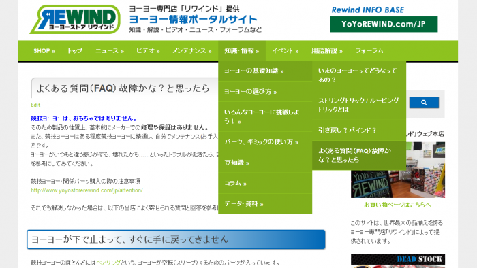This screenshot has width=477, height=268.
Task: Open ストリングトリック / ルーピングトリックとは entry
Action: click(x=359, y=105)
